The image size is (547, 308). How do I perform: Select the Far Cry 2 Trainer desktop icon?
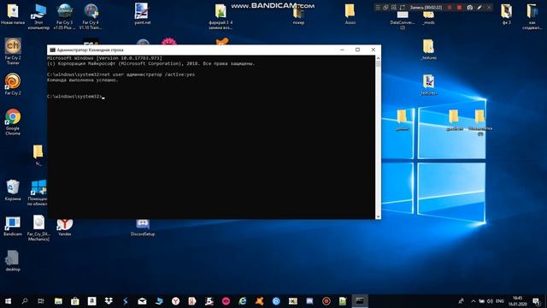[13, 51]
